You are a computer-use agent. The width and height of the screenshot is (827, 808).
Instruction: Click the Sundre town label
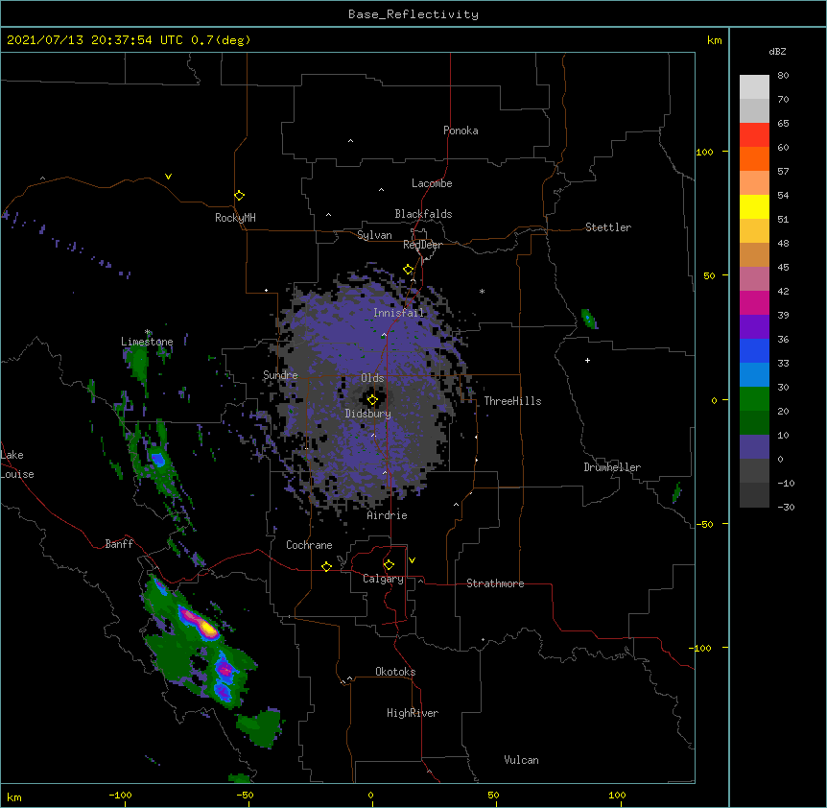click(x=280, y=375)
